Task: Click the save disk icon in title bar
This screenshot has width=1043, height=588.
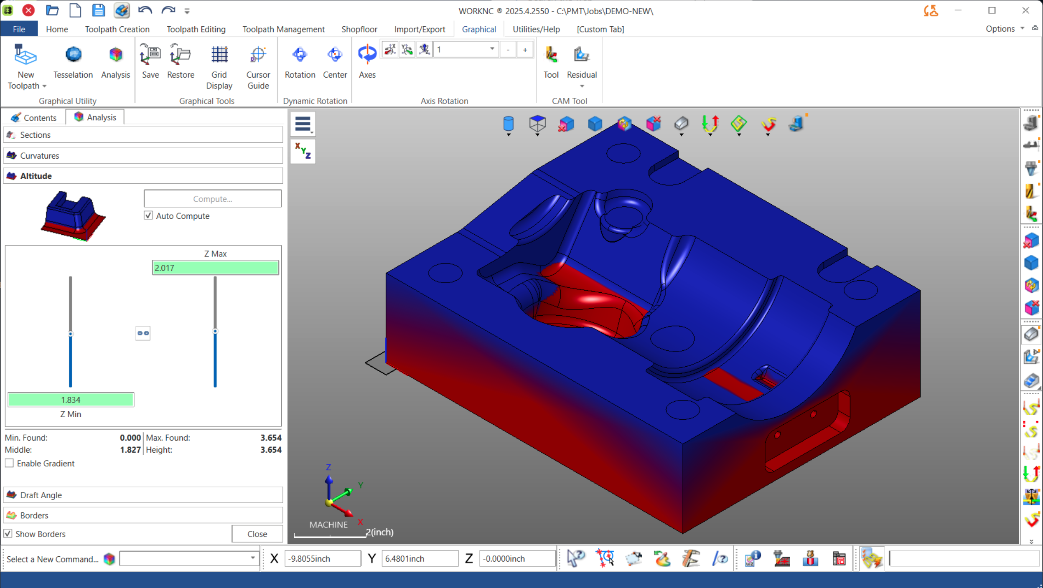Action: (x=98, y=10)
